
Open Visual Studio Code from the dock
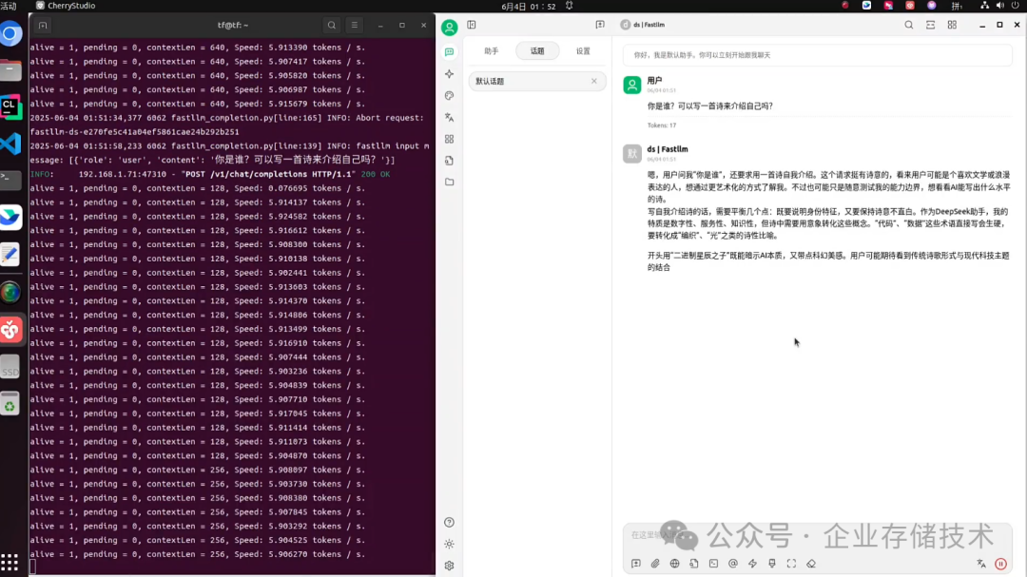click(x=10, y=144)
